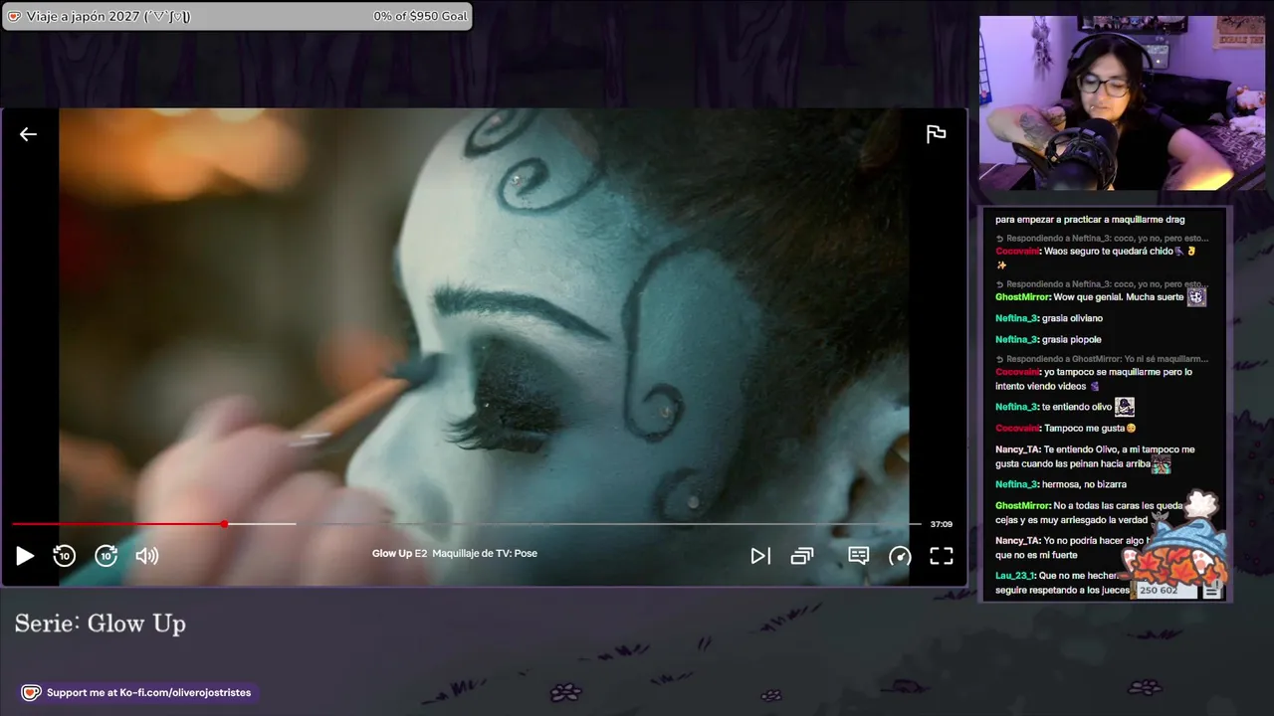
Task: Mute the player volume speaker icon
Action: click(146, 556)
